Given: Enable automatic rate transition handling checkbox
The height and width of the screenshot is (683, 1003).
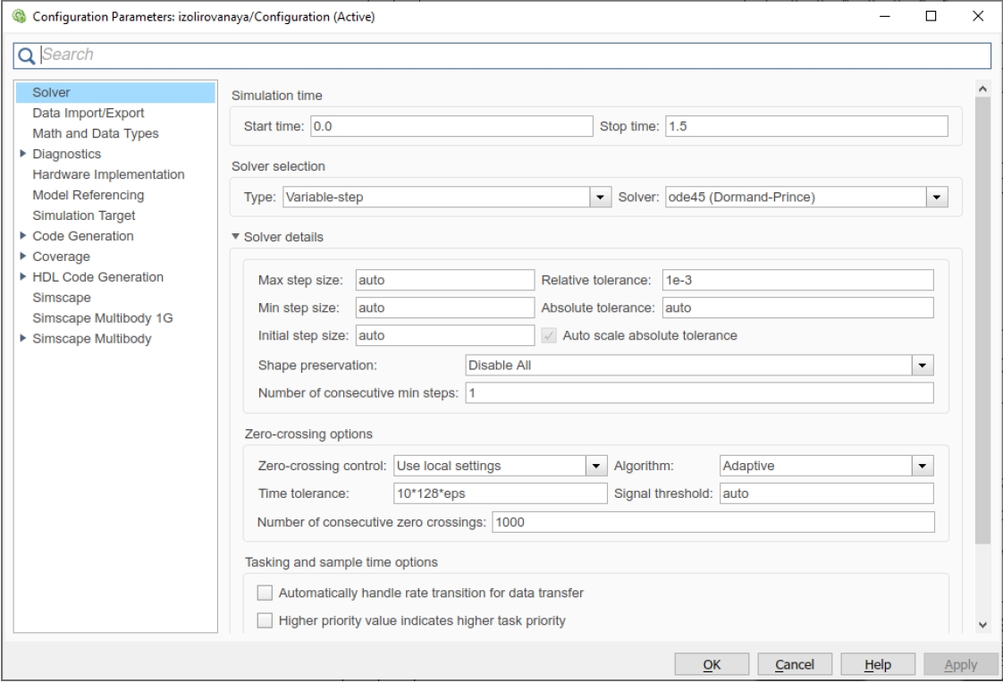Looking at the screenshot, I should click(264, 593).
